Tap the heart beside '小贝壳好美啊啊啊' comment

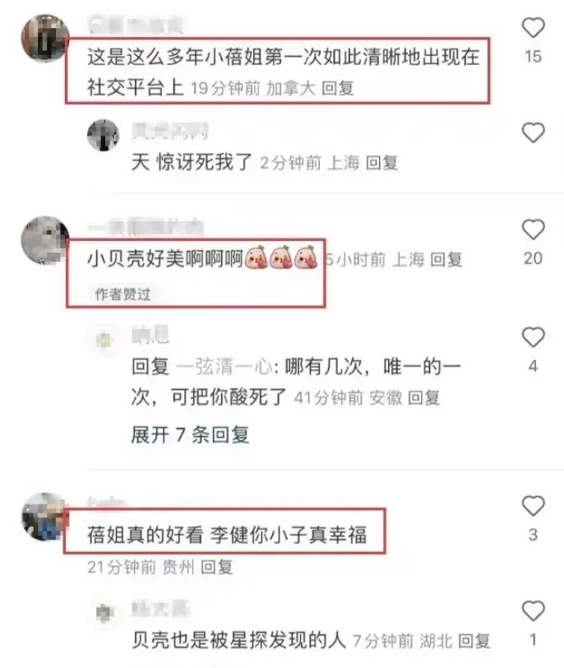click(x=533, y=230)
